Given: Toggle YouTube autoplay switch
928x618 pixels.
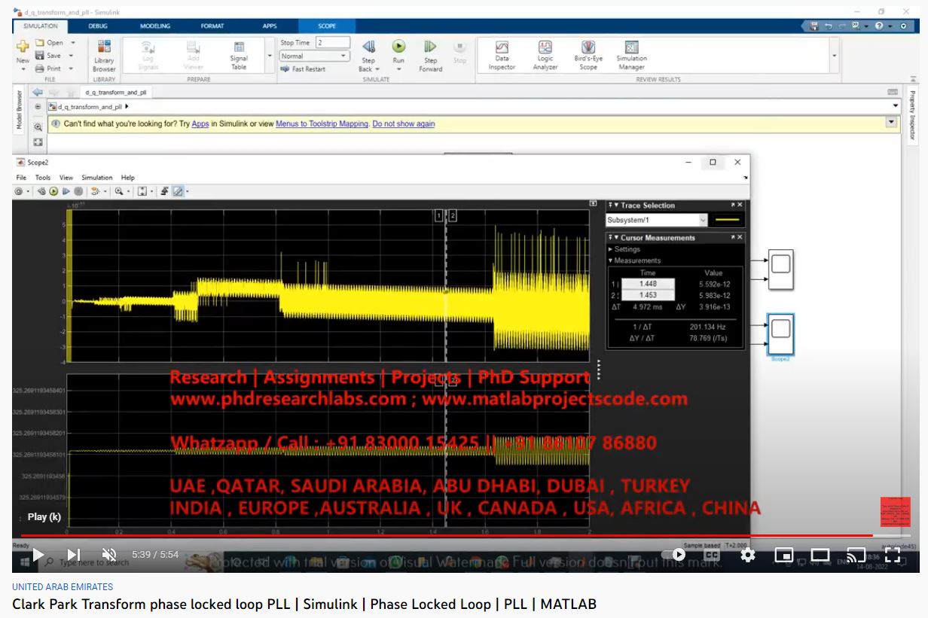Looking at the screenshot, I should (x=674, y=555).
